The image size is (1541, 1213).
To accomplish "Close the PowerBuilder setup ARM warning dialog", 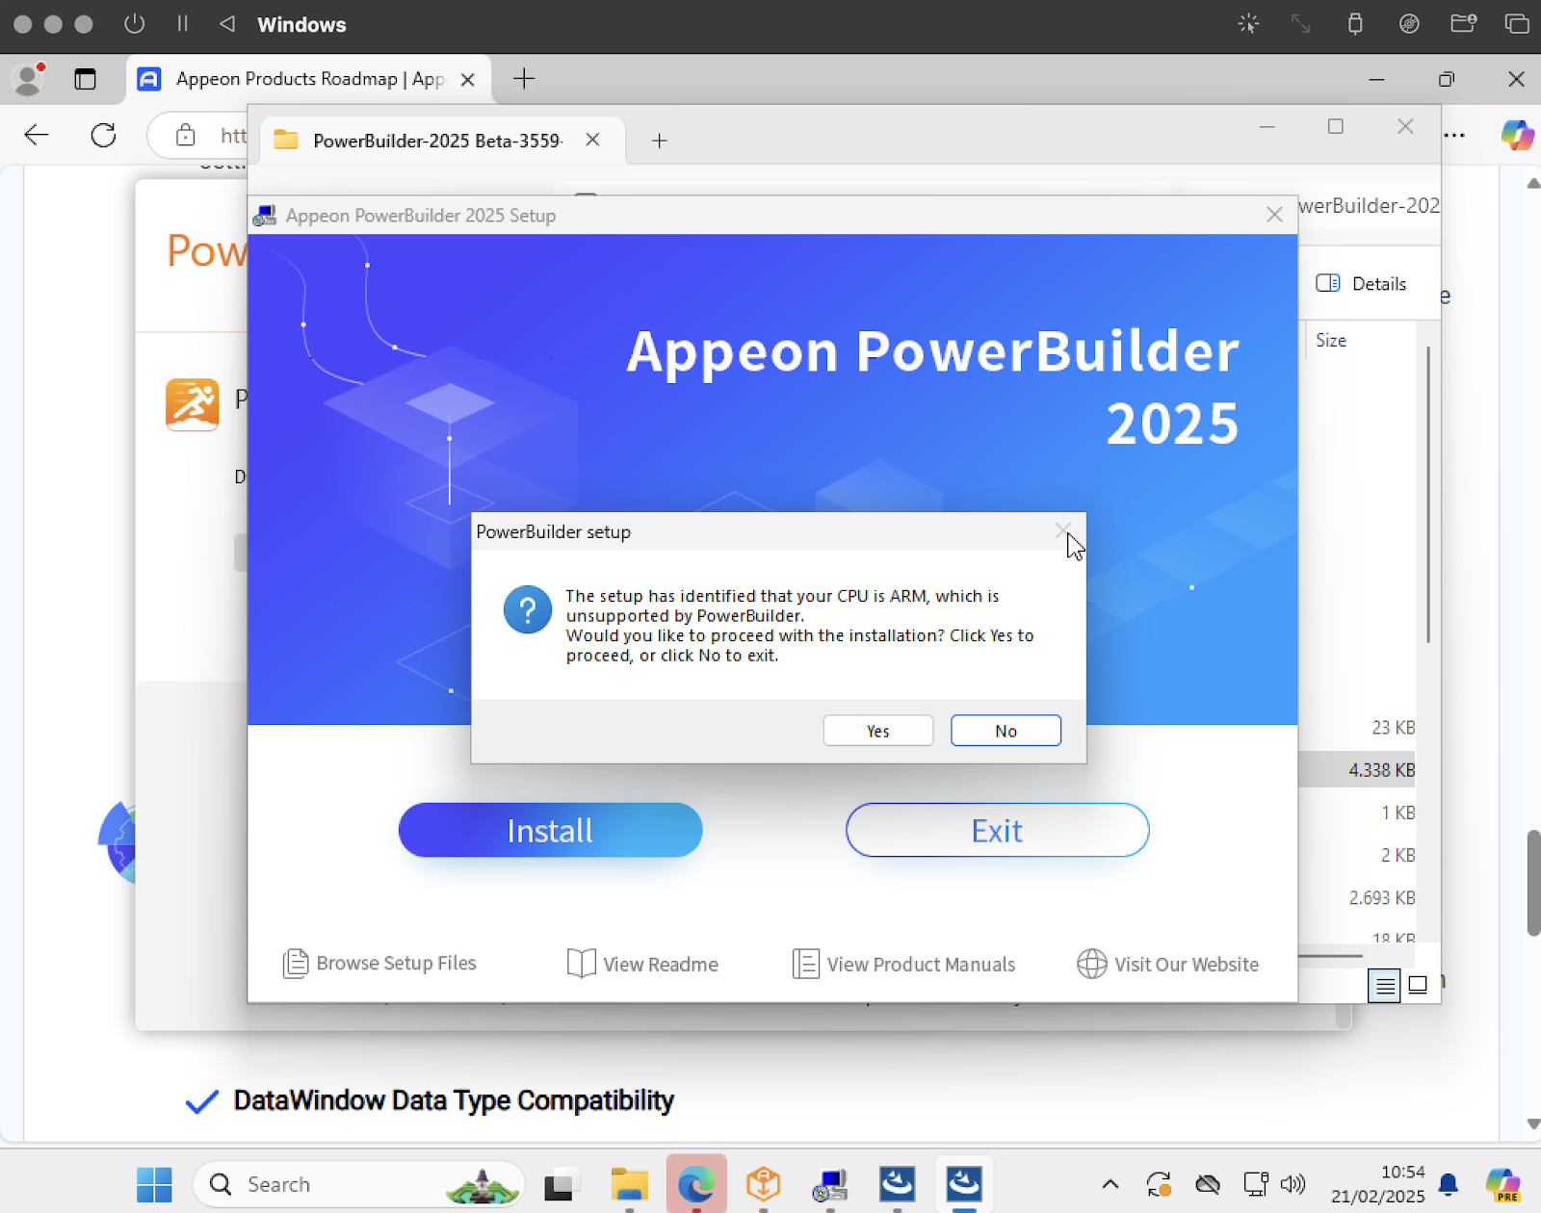I will (1063, 531).
